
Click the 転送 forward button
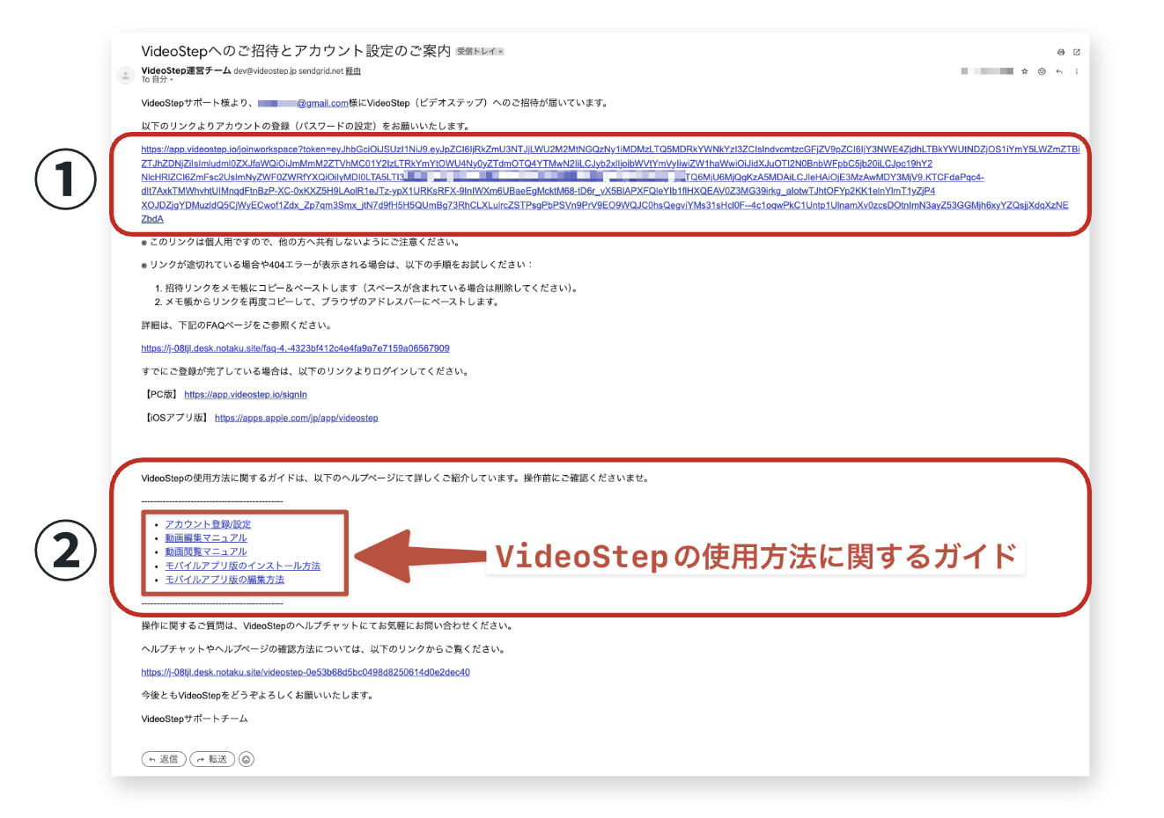pyautogui.click(x=212, y=759)
